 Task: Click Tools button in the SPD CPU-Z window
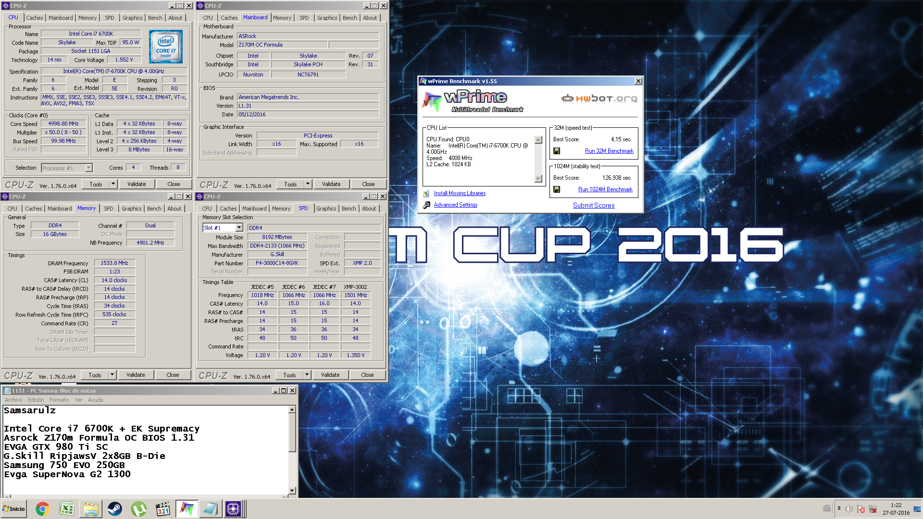point(289,375)
